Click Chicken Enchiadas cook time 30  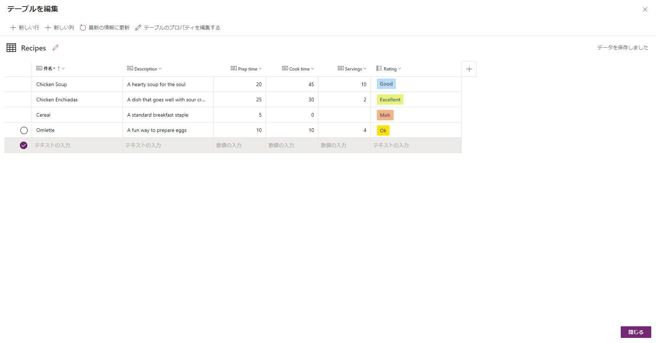(292, 100)
